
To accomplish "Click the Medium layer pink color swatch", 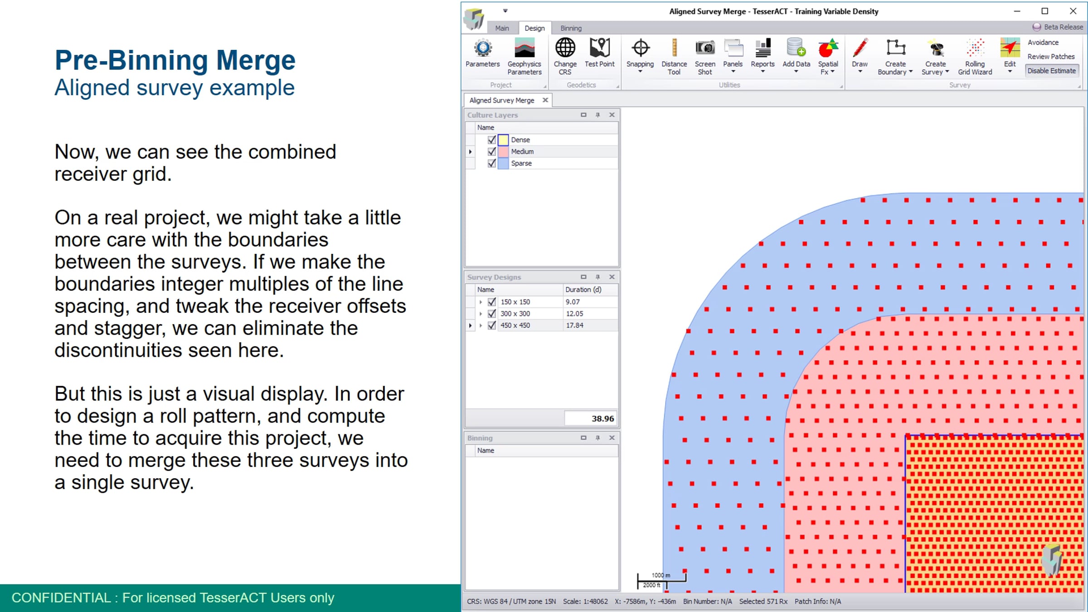I will [503, 151].
